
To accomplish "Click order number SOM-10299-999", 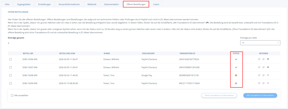I will [x=30, y=83].
